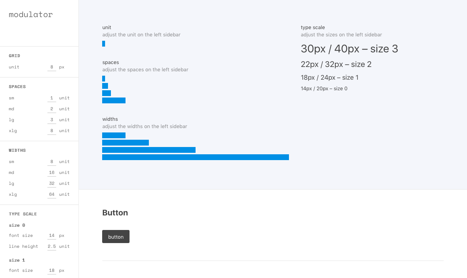Select the spaces sm input field
This screenshot has height=278, width=467.
[x=52, y=98]
